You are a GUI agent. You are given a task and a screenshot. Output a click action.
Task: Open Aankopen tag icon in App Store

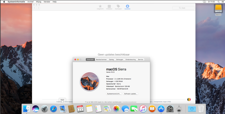pos(118,7)
